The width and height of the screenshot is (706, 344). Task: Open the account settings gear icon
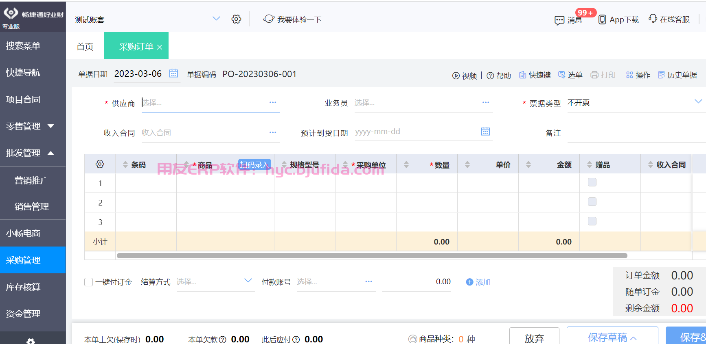pyautogui.click(x=236, y=19)
